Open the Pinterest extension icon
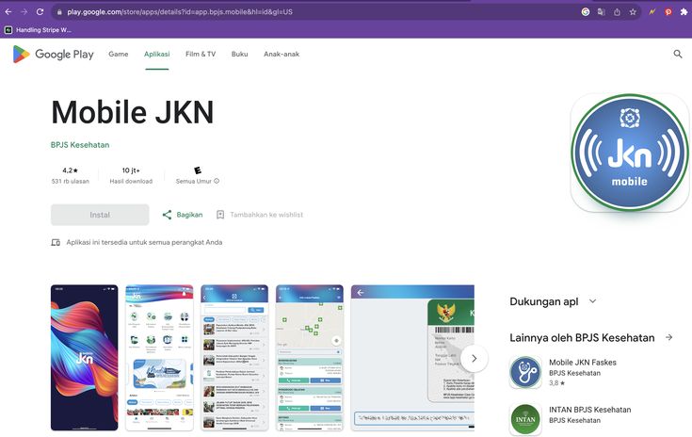The image size is (692, 437). click(668, 12)
